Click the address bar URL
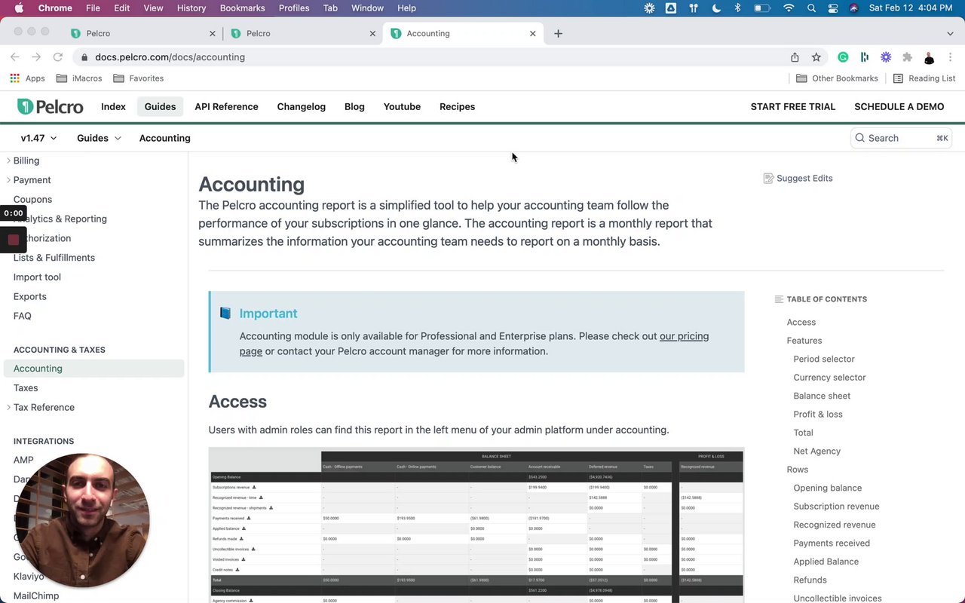Screen dimensions: 965x603 click(x=170, y=57)
